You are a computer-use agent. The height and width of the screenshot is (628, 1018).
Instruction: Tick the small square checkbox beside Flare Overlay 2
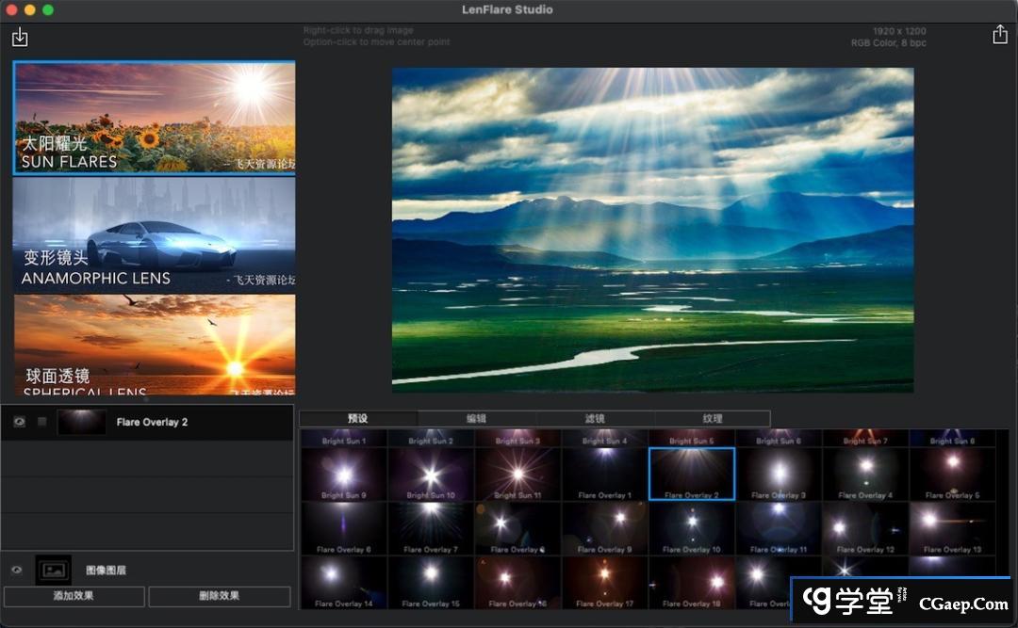[41, 423]
